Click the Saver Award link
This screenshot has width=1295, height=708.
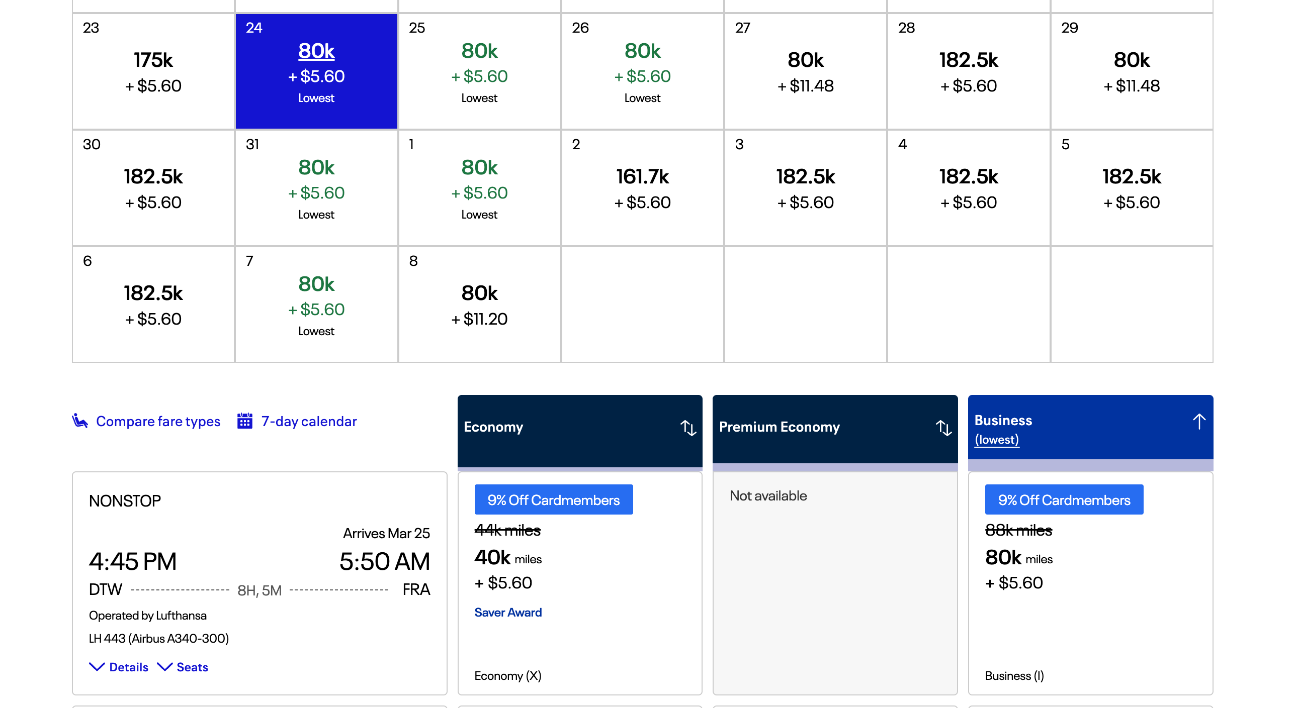508,612
